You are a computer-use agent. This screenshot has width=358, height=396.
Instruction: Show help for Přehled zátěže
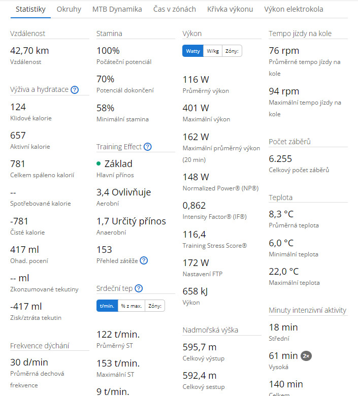[144, 260]
